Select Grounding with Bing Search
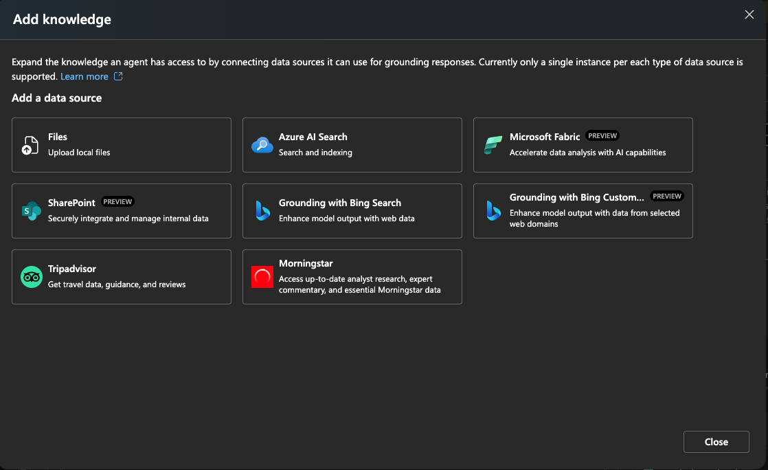768x470 pixels. tap(352, 210)
